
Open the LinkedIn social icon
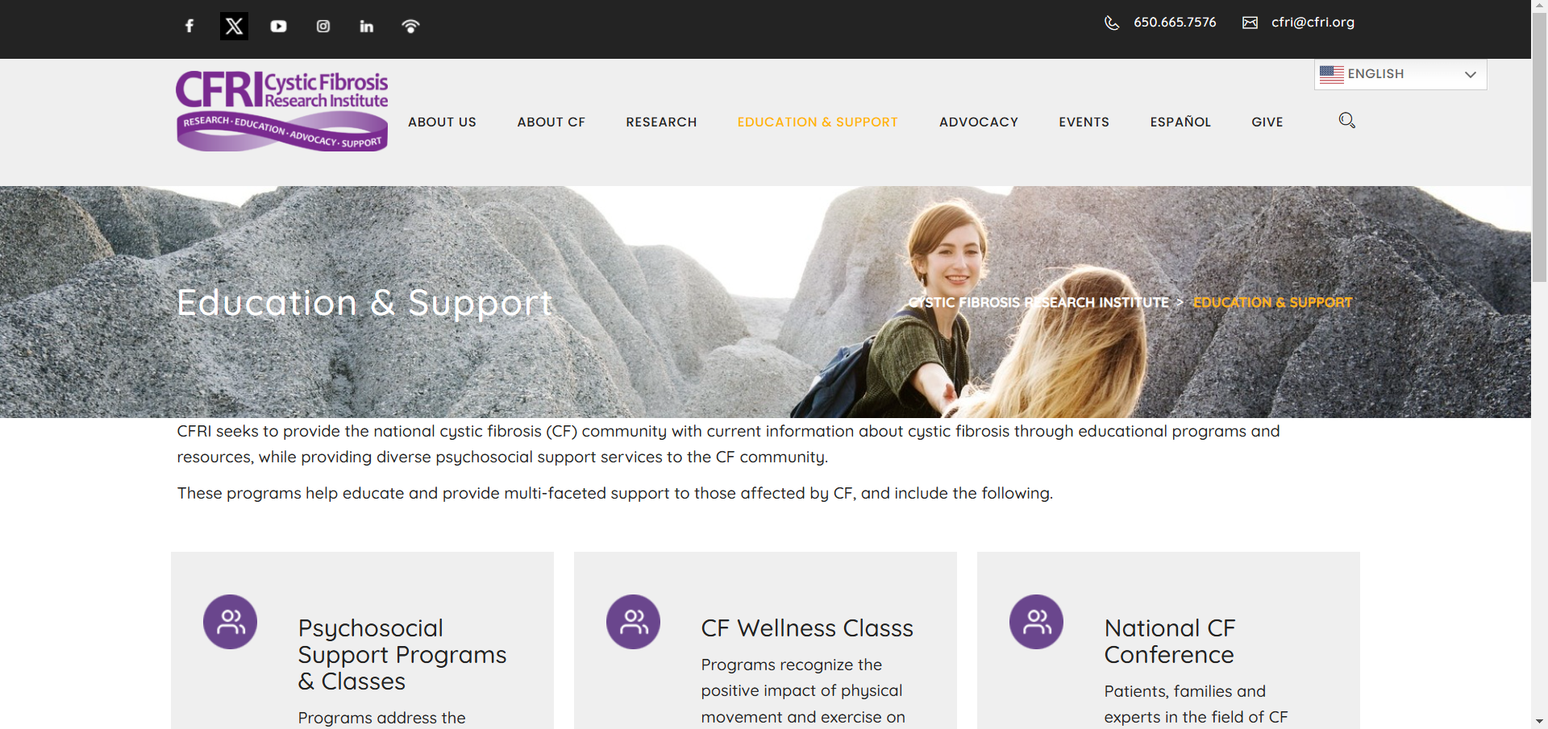367,26
